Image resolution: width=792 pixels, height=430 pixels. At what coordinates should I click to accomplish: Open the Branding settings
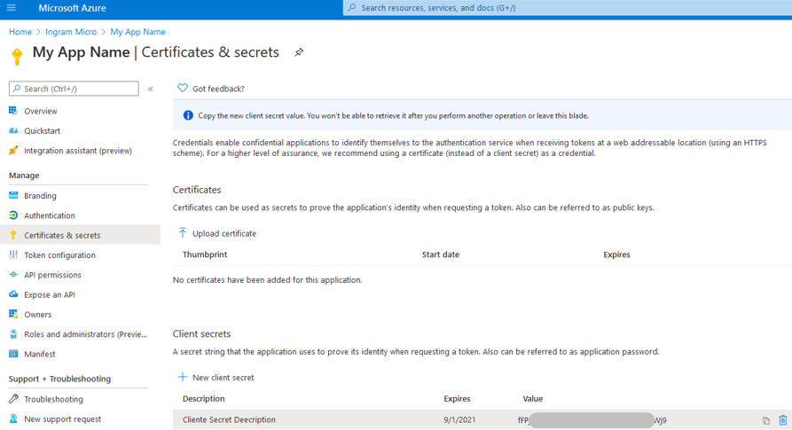point(40,196)
